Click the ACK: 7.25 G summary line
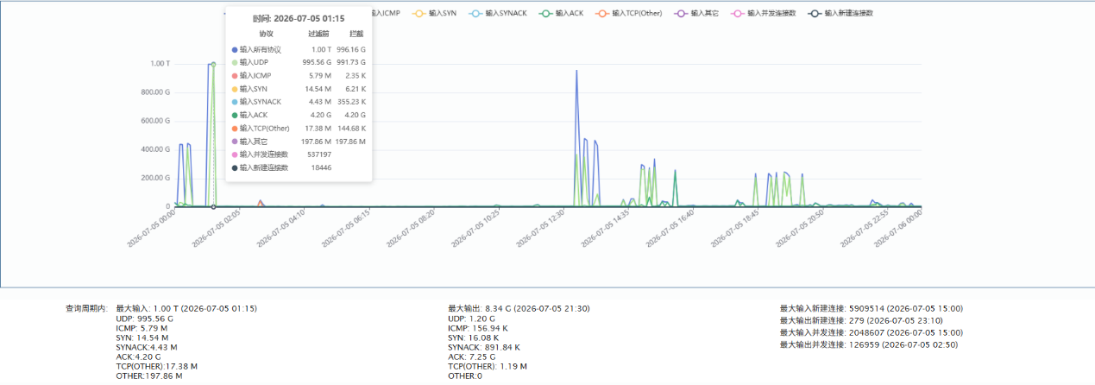The image size is (1095, 385). (472, 357)
